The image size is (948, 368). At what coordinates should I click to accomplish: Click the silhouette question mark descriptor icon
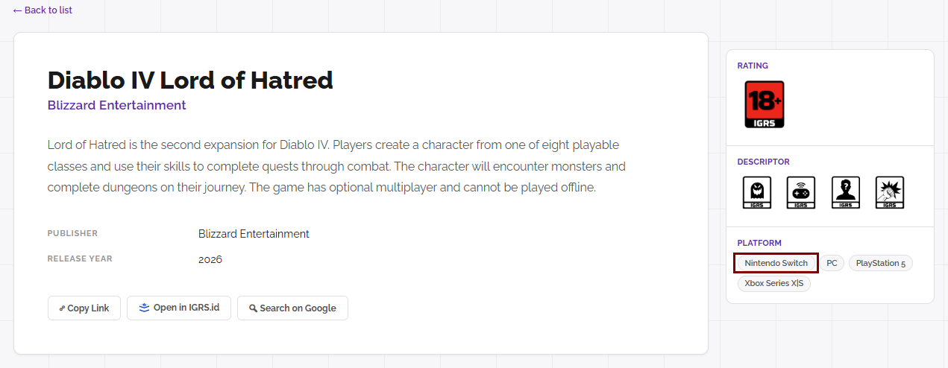(845, 192)
